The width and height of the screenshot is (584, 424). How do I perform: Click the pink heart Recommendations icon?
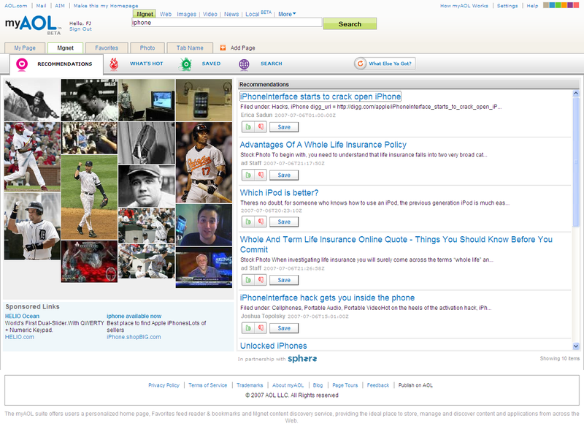(x=22, y=64)
